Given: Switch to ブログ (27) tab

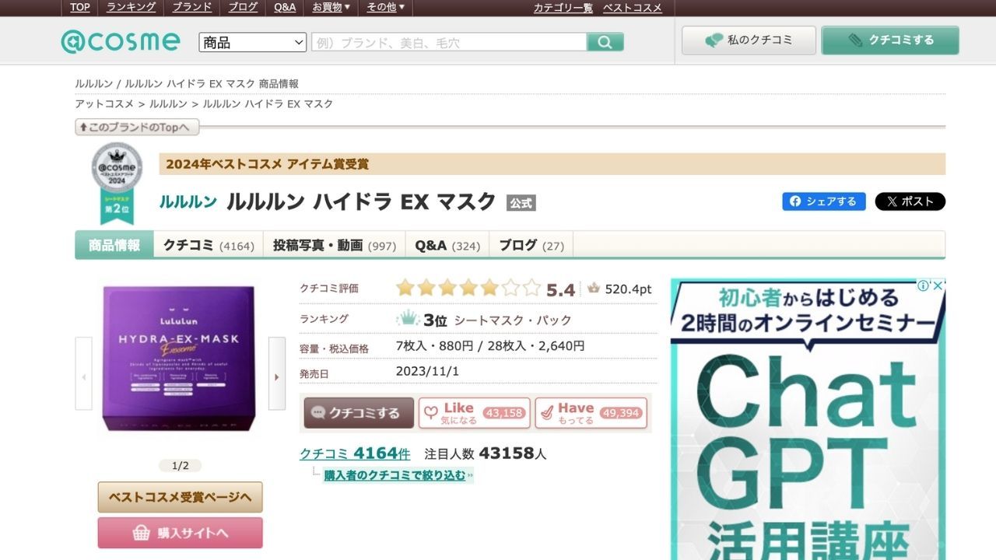Looking at the screenshot, I should [x=531, y=245].
